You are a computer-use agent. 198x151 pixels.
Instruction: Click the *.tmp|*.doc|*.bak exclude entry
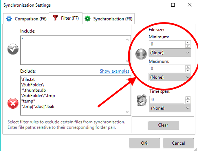[x=38, y=107]
